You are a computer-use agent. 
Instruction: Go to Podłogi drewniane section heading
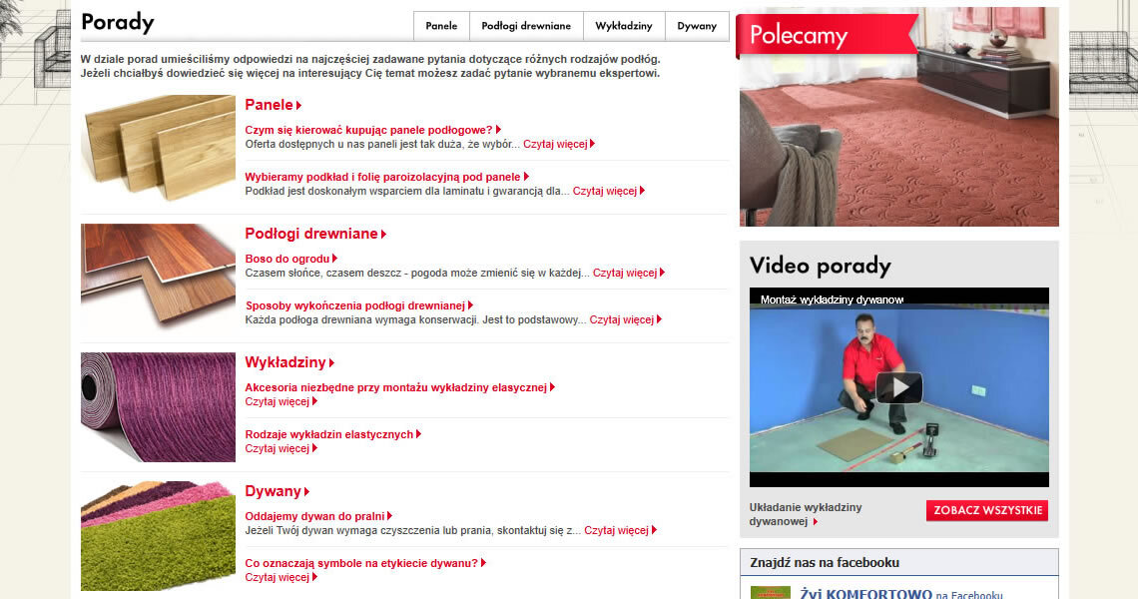pyautogui.click(x=311, y=234)
